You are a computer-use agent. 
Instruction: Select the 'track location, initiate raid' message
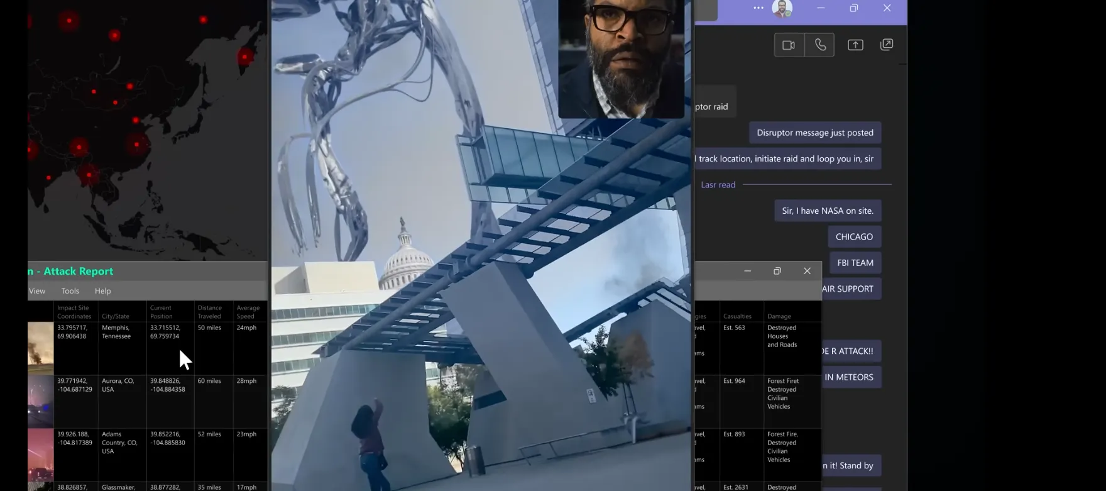(x=787, y=158)
